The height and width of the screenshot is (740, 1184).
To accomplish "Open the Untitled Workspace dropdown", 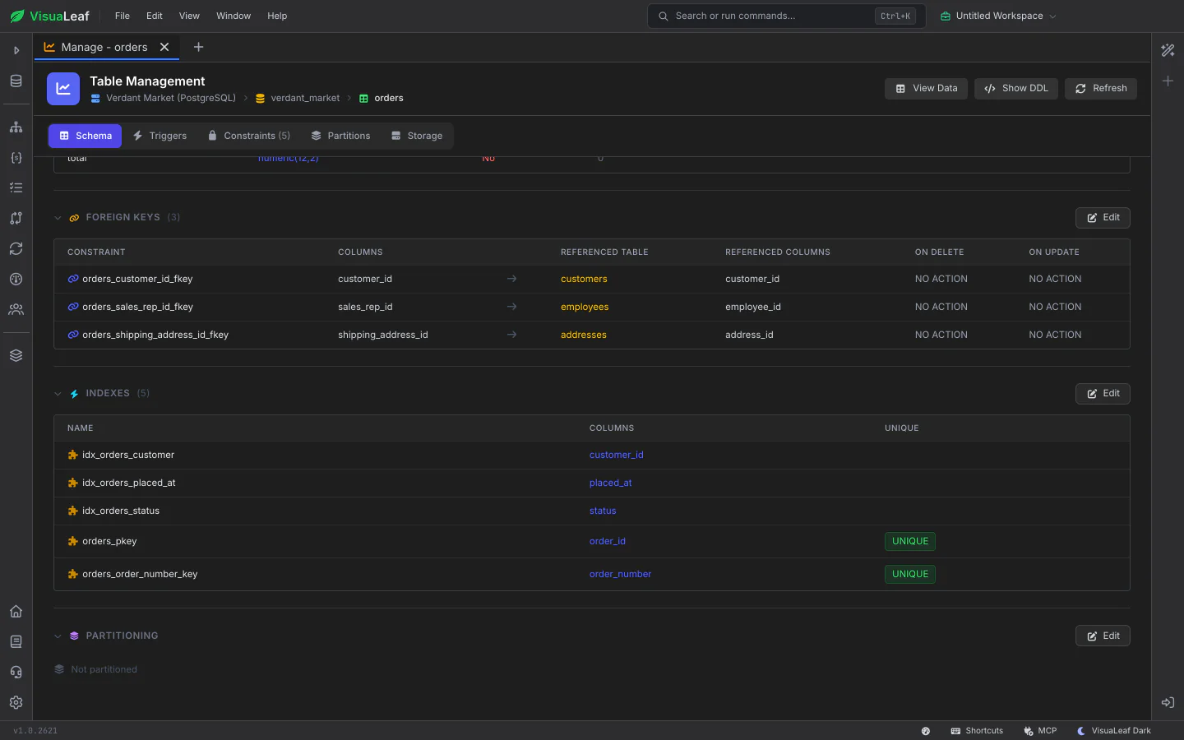I will [x=998, y=16].
